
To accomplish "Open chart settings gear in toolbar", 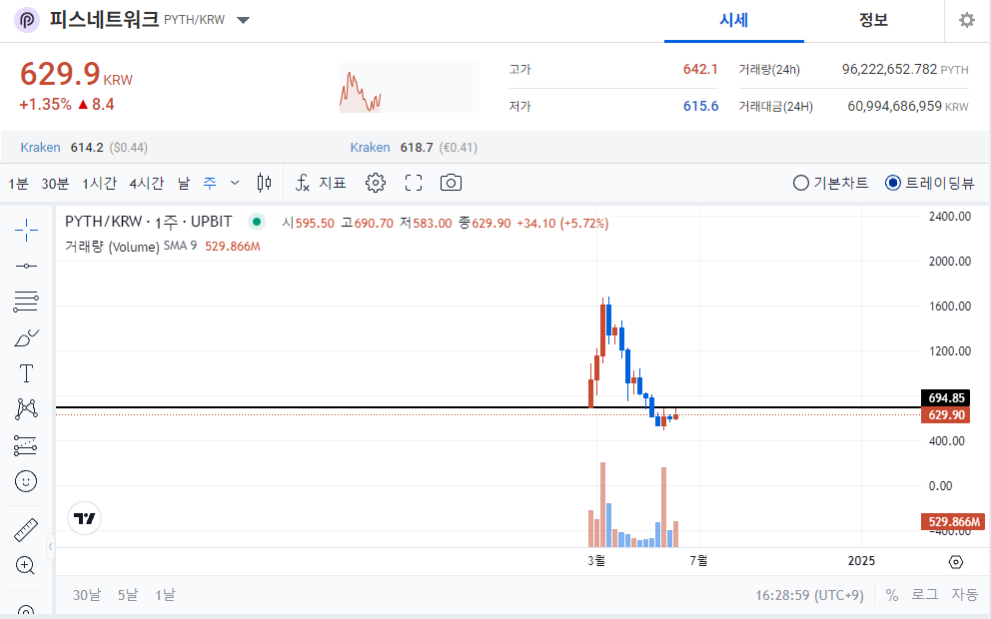I will (x=376, y=183).
